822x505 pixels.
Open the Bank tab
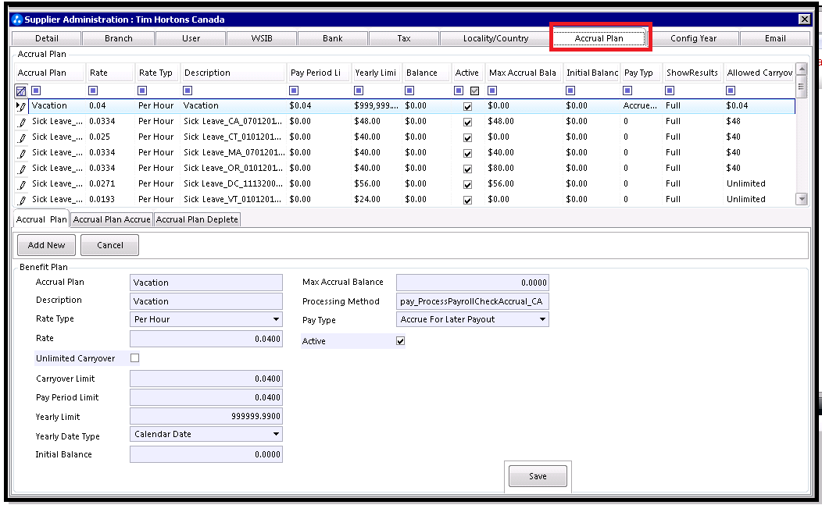pyautogui.click(x=332, y=38)
